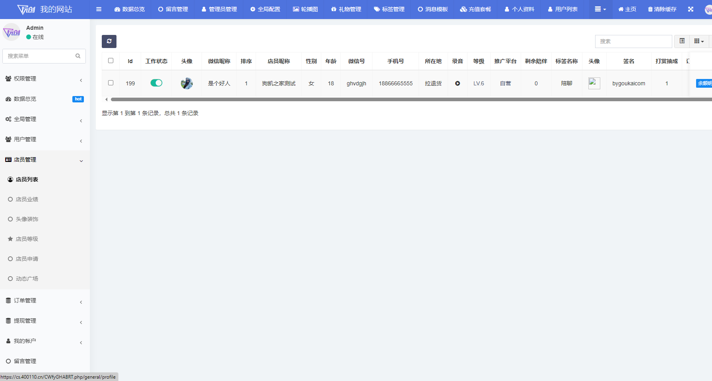Image resolution: width=712 pixels, height=381 pixels.
Task: Open 礼物管理 in the top navigation
Action: click(346, 9)
